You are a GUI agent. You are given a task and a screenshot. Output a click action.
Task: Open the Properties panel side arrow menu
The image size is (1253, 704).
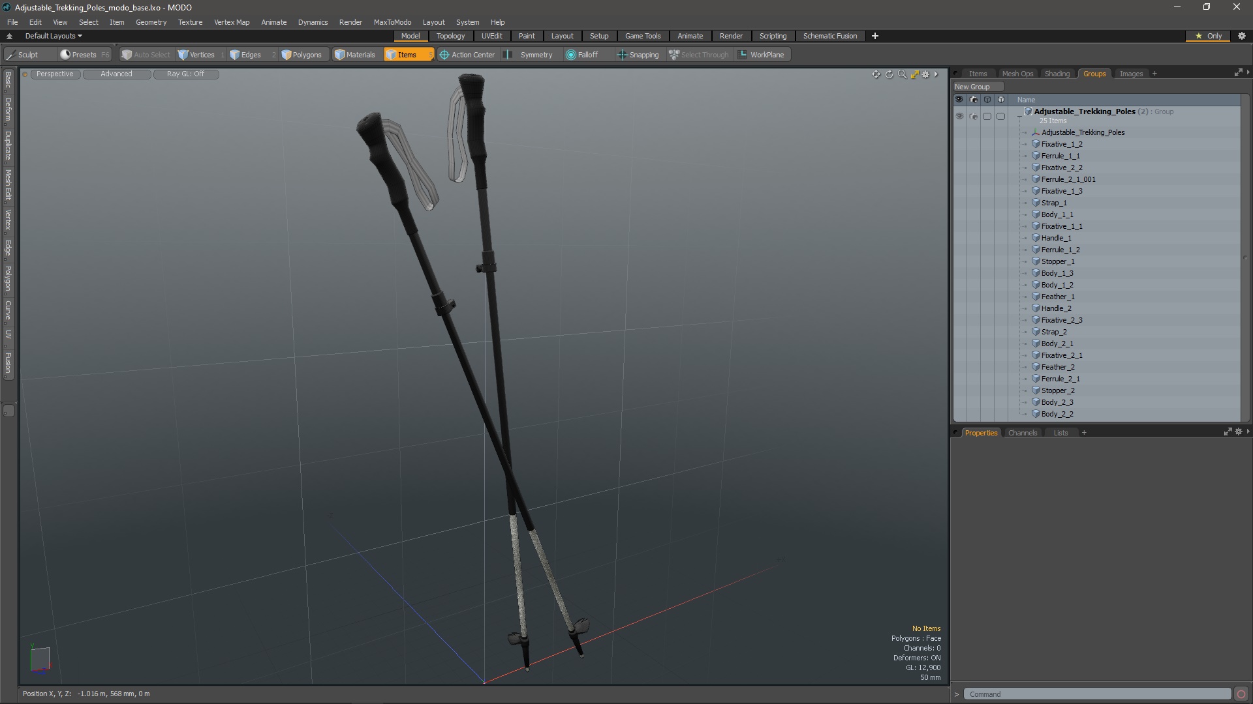[x=1248, y=432]
